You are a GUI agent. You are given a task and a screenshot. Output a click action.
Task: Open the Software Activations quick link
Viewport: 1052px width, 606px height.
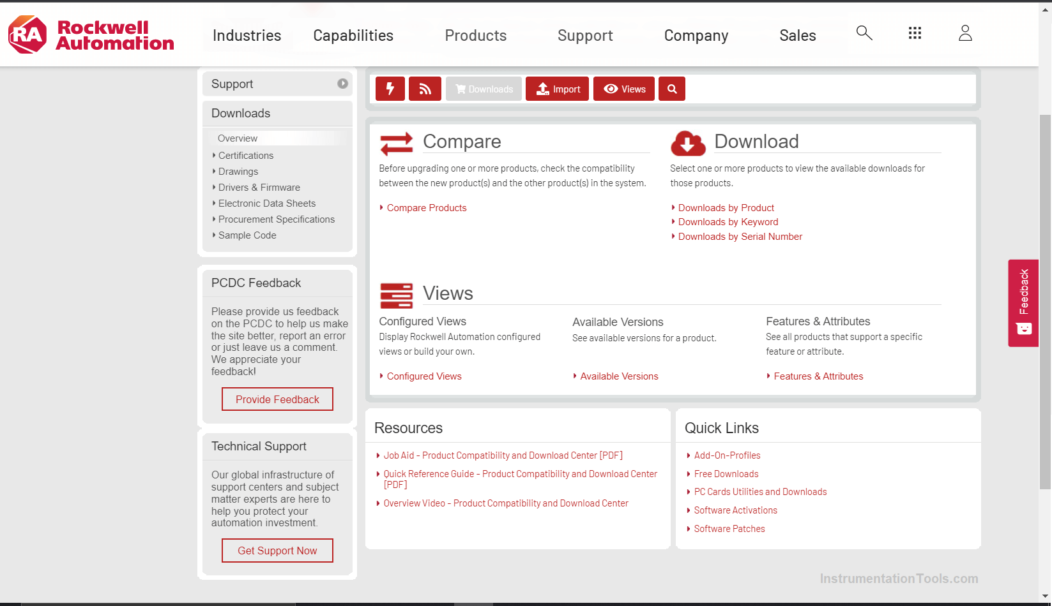(736, 510)
